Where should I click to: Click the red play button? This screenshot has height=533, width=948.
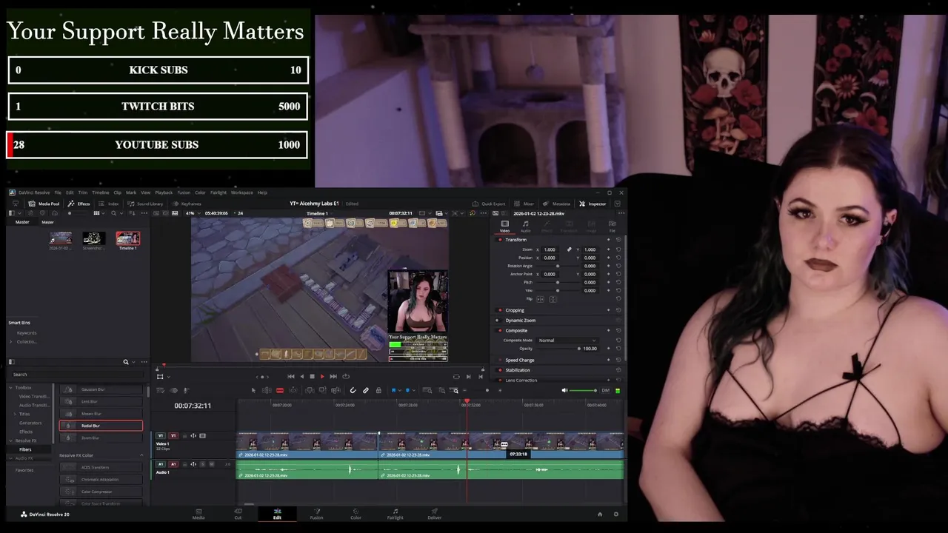click(x=322, y=376)
